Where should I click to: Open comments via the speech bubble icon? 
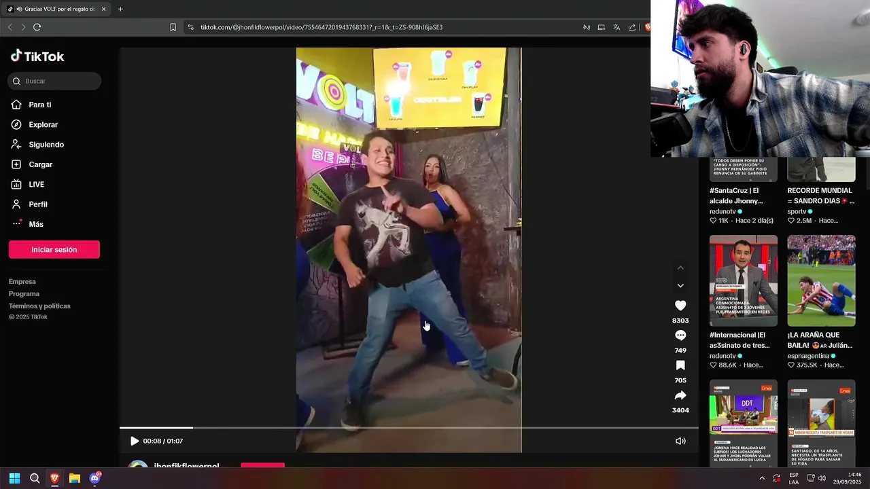[x=680, y=336]
